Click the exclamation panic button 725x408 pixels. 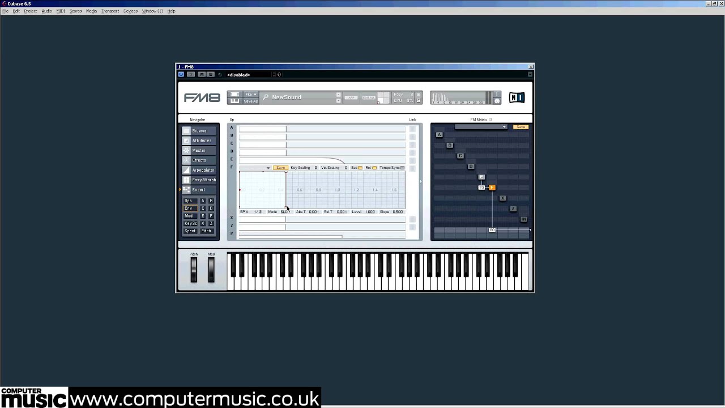[497, 94]
